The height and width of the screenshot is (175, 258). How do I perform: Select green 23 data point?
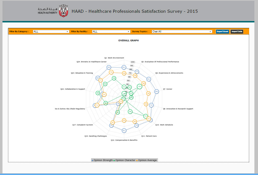[131, 93]
